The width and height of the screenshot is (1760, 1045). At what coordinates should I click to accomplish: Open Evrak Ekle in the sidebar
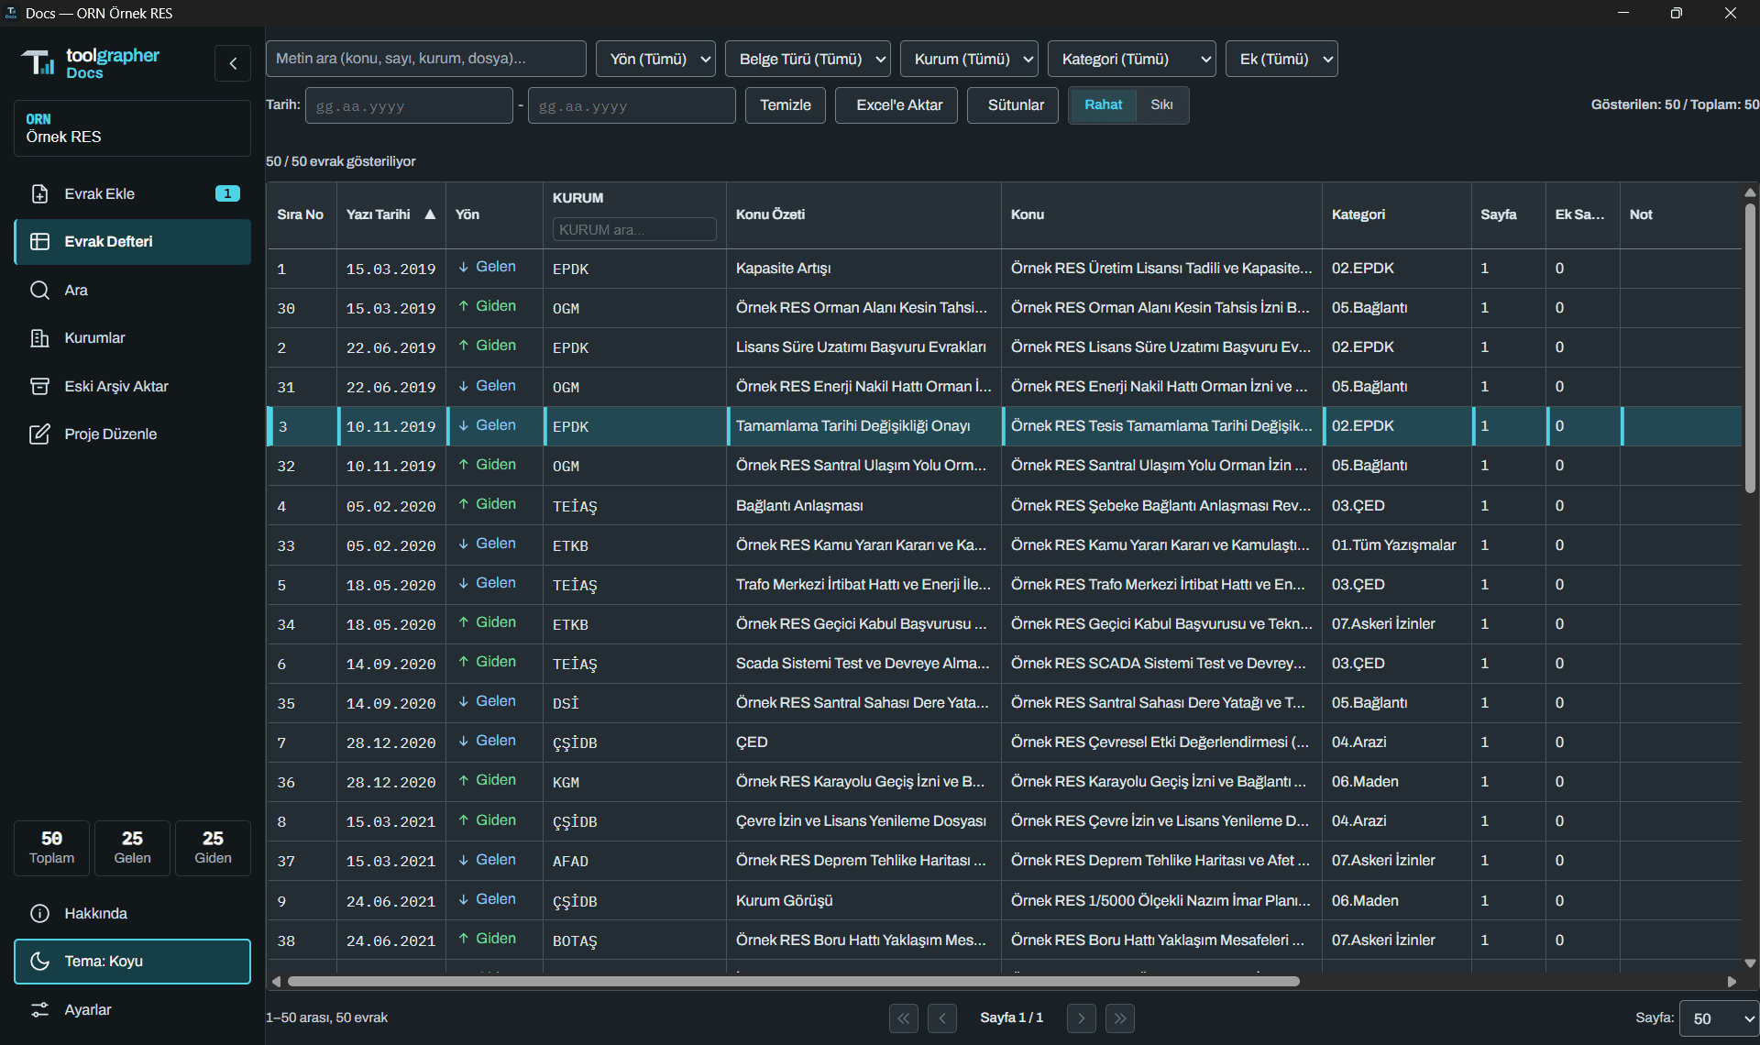(x=133, y=193)
